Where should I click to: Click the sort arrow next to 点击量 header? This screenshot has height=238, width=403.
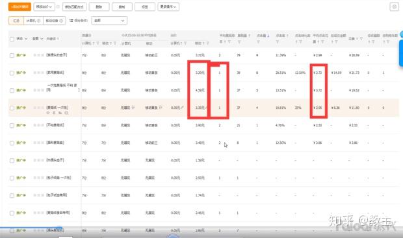click(x=268, y=36)
